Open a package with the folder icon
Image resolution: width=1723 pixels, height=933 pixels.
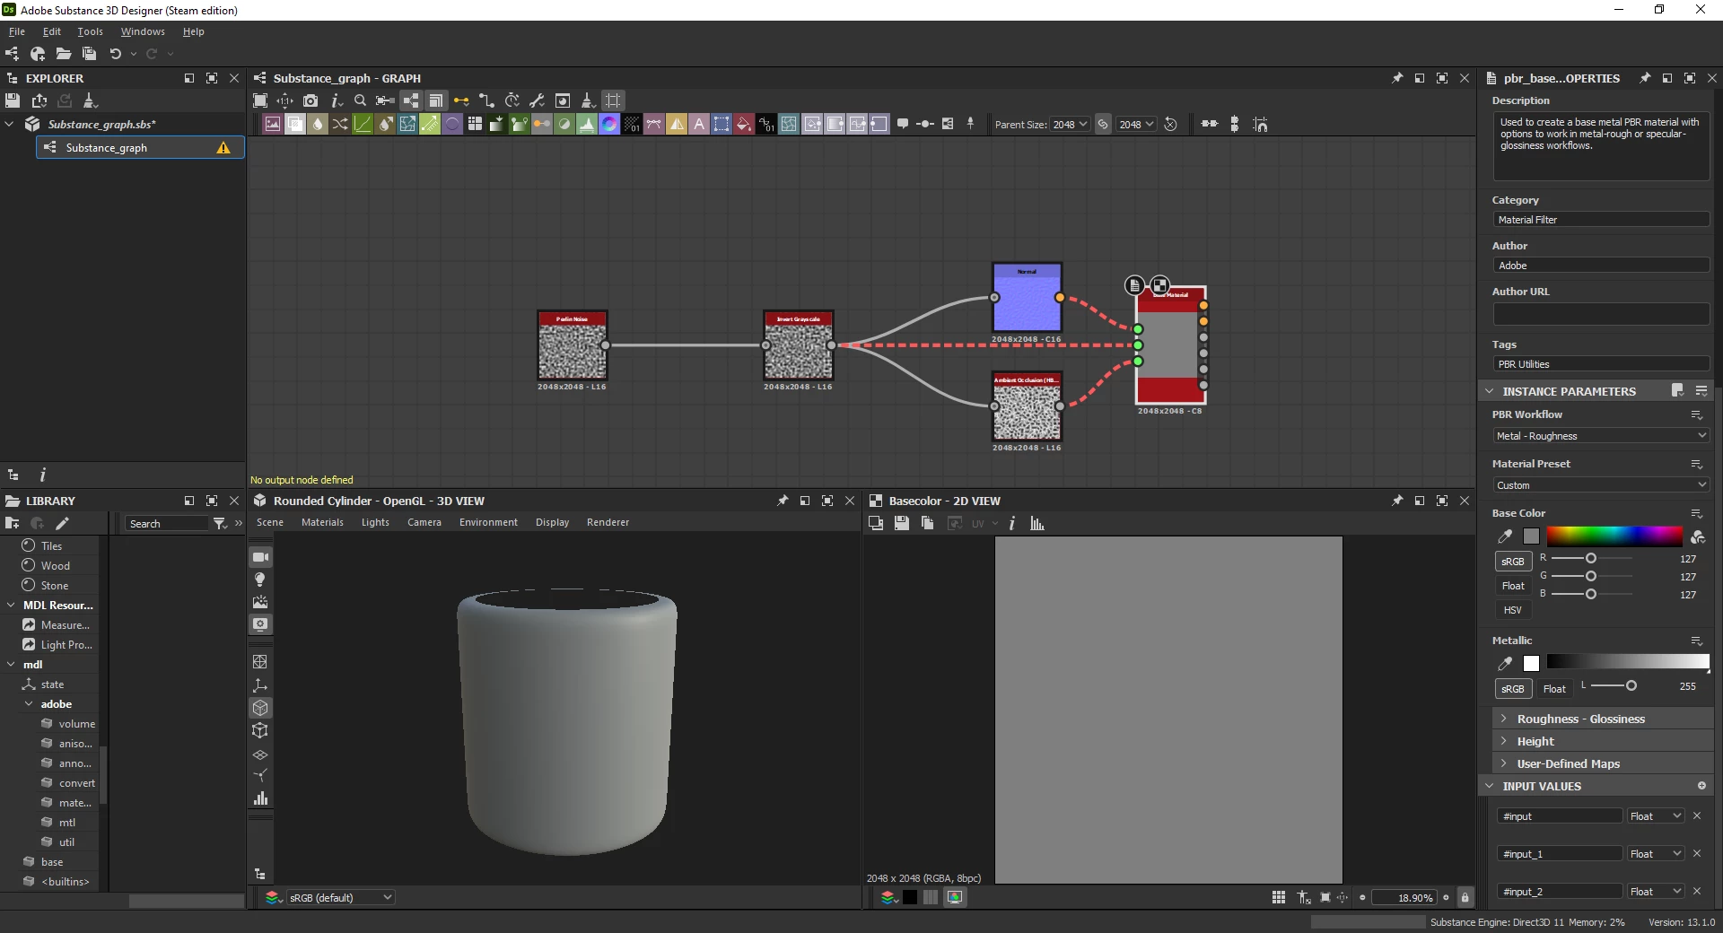click(x=64, y=54)
